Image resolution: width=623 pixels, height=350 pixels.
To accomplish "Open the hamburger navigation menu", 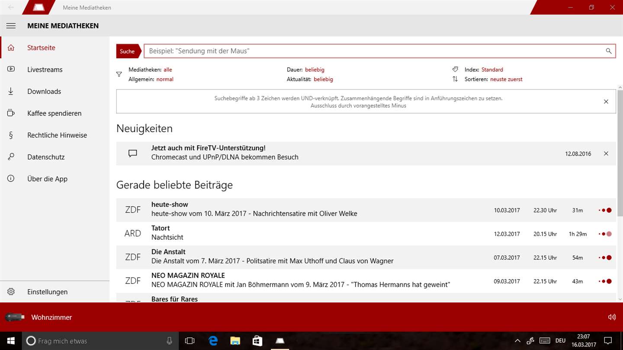I will pos(11,26).
